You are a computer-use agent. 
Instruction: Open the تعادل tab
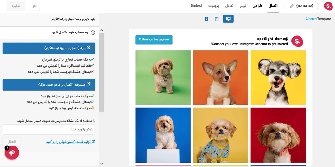click(229, 6)
